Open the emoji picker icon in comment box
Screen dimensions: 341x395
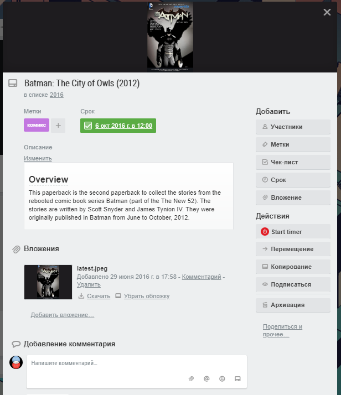[x=222, y=378]
